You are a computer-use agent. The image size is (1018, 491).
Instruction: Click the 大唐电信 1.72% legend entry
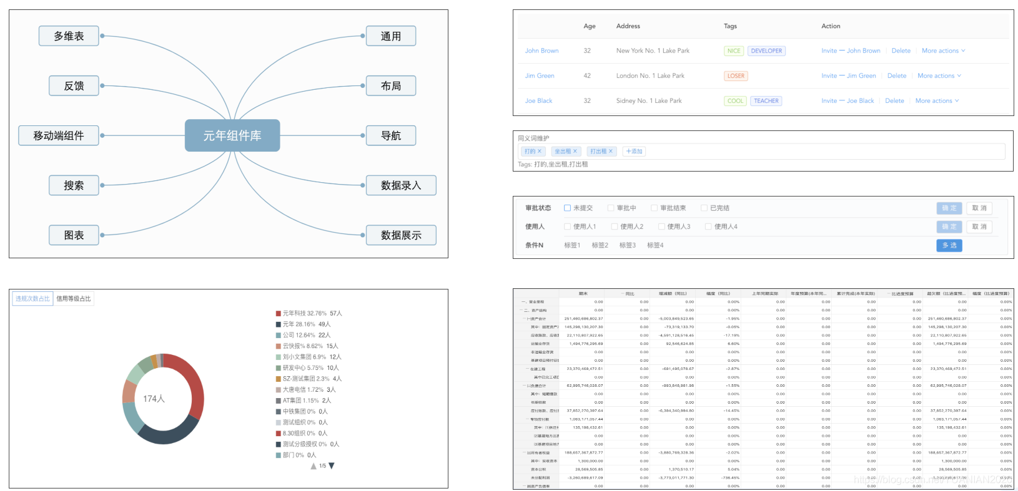pos(306,390)
